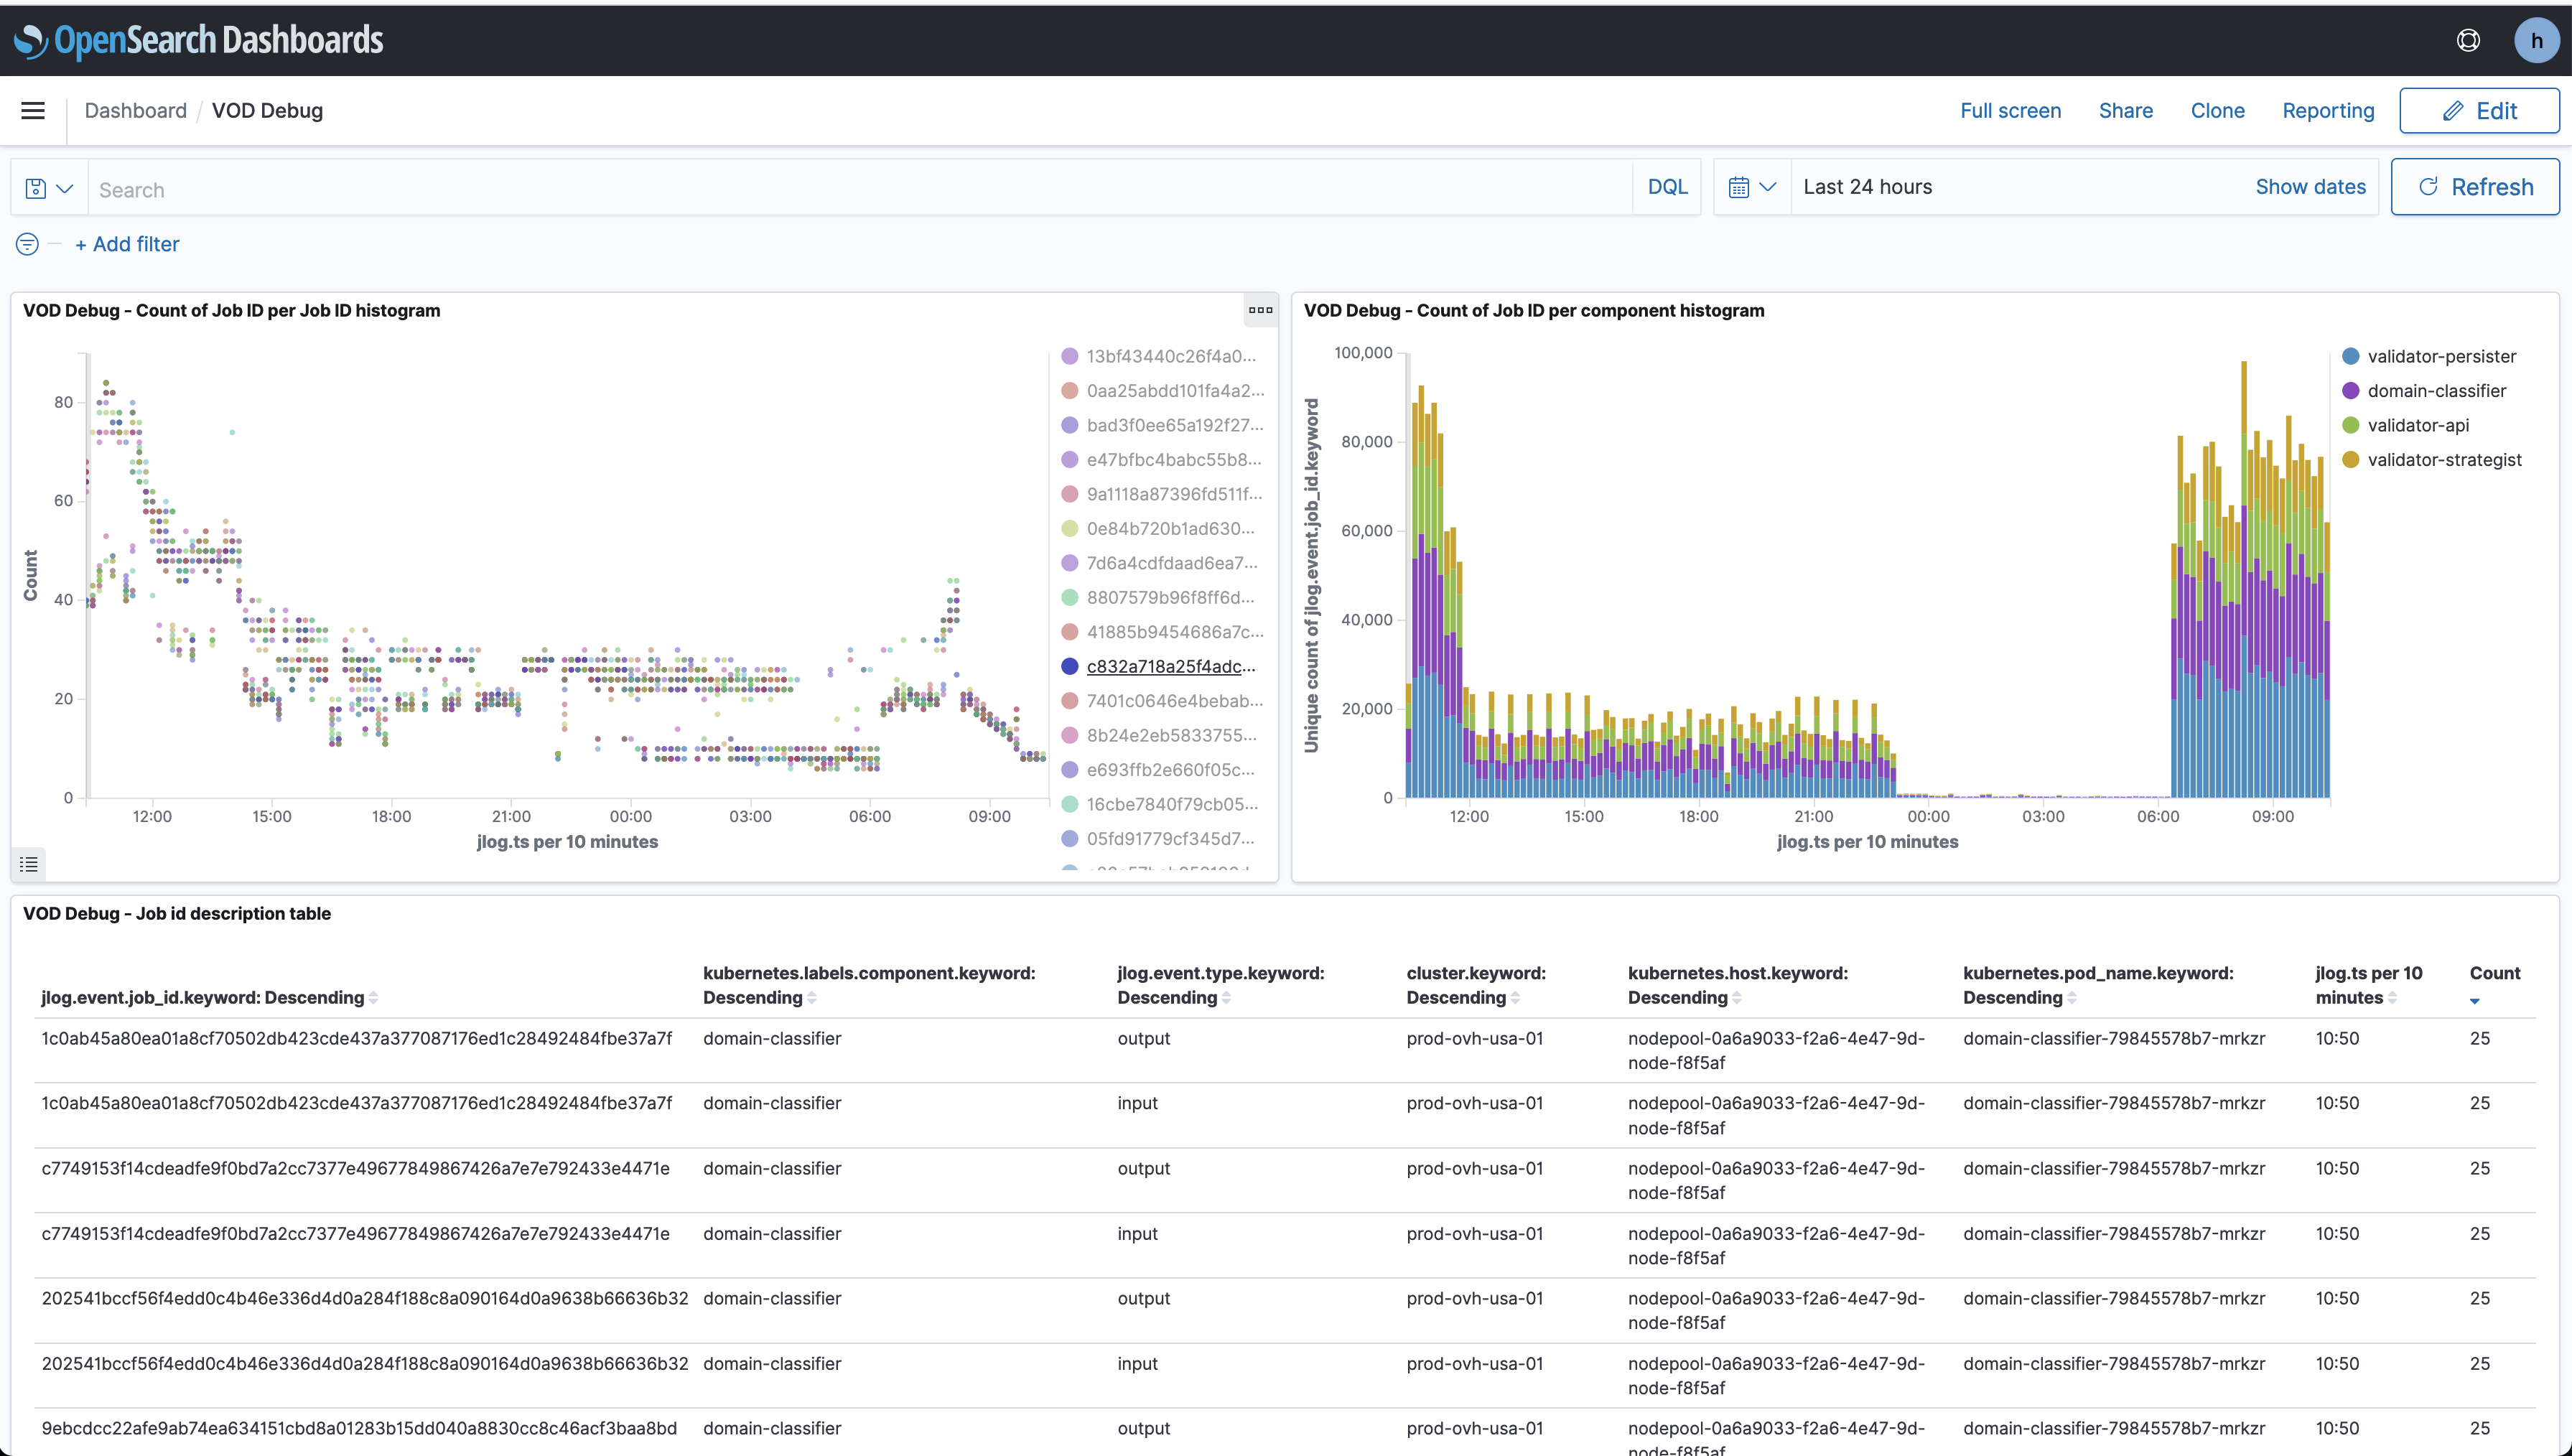
Task: Click the Edit pencil button
Action: coord(2479,111)
